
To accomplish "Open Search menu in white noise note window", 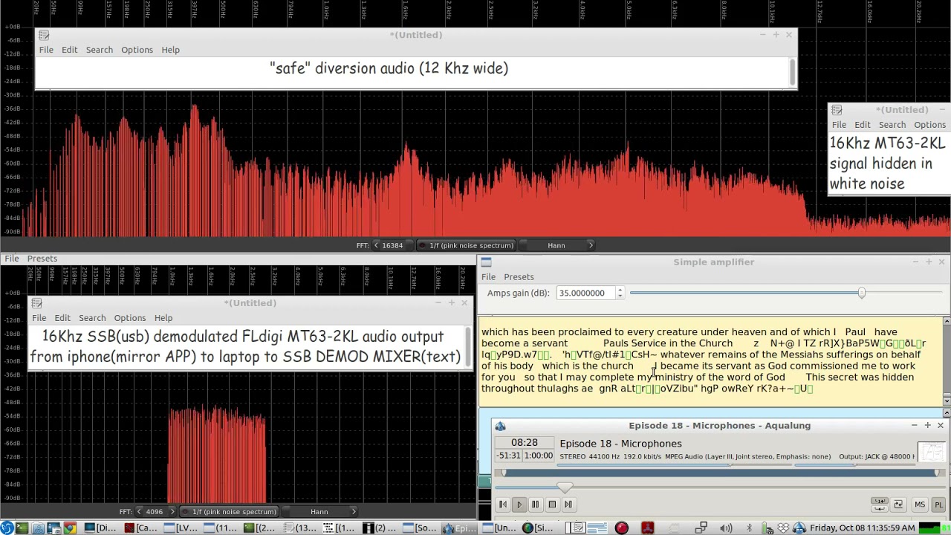I will point(892,125).
